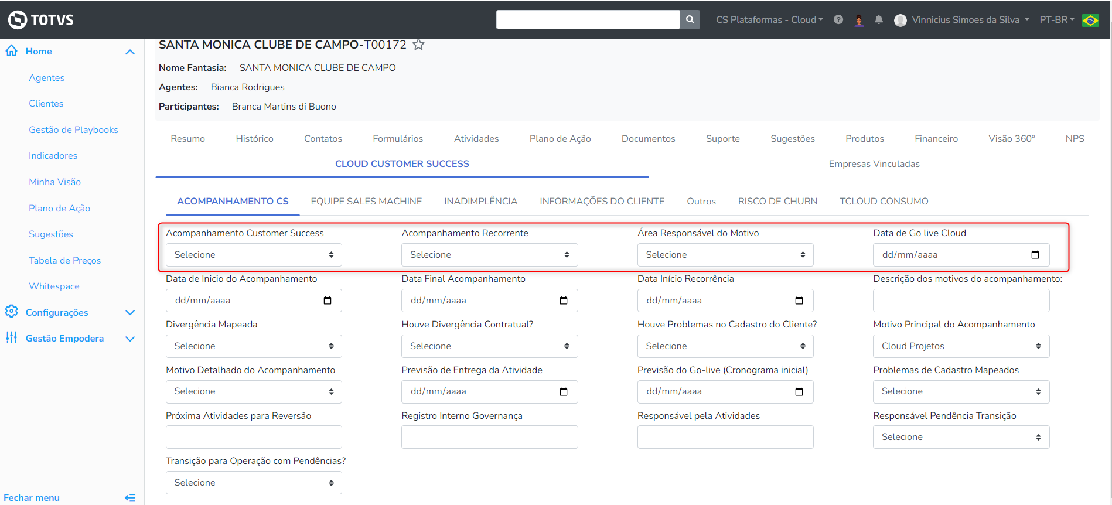Image resolution: width=1112 pixels, height=505 pixels.
Task: Collapse sidebar with Fechar menu icon
Action: coord(130,497)
